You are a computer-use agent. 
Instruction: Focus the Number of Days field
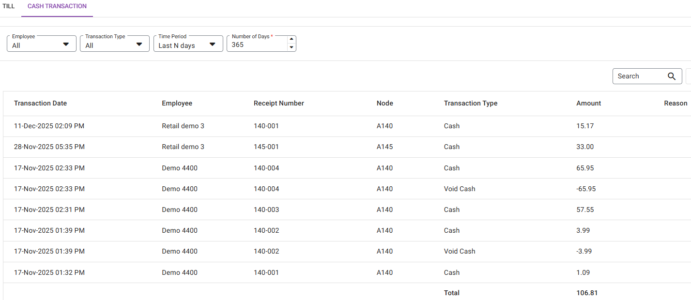257,45
